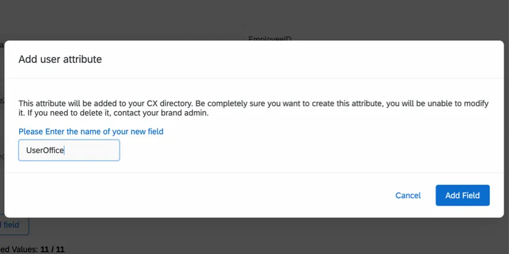Place cursor after 'UserOffice' text in input
This screenshot has height=254, width=509.
(x=64, y=150)
